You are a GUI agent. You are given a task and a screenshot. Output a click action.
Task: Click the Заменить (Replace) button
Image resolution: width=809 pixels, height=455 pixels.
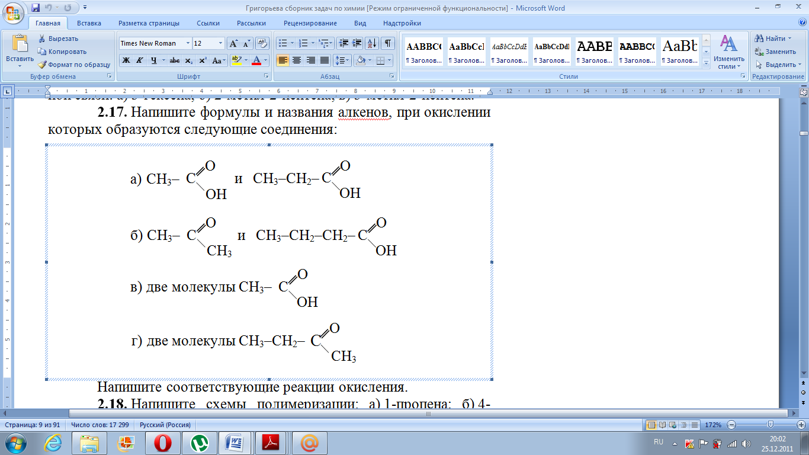[x=775, y=52]
